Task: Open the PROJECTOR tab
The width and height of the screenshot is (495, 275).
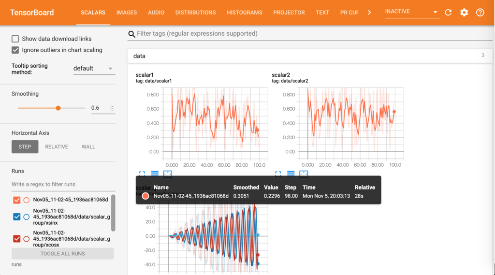Action: [x=289, y=13]
